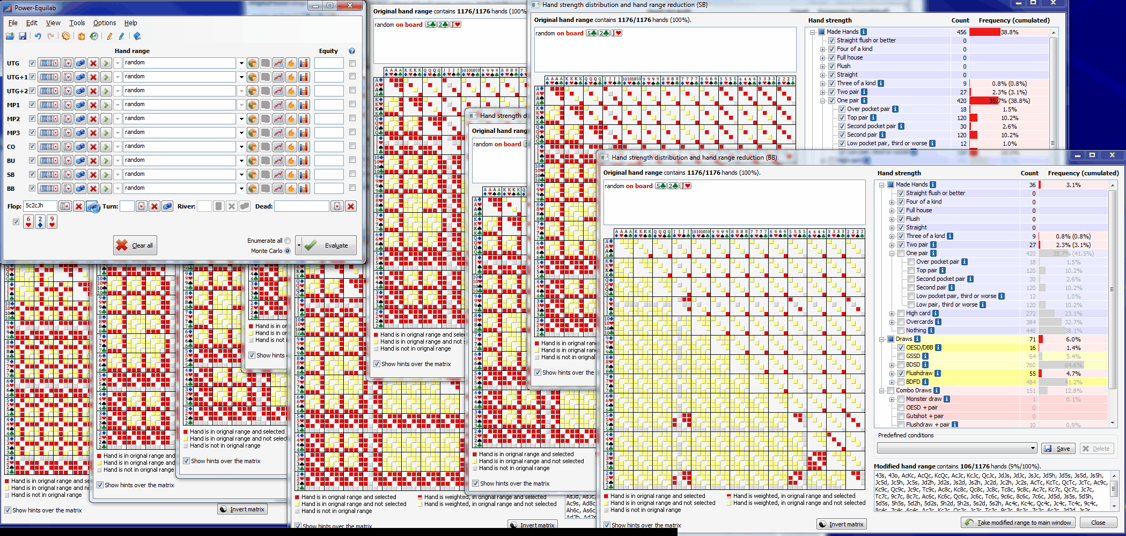Open the Options menu

click(x=105, y=23)
